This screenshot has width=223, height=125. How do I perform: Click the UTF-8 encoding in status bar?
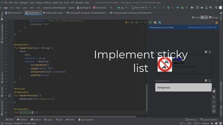point(196,124)
